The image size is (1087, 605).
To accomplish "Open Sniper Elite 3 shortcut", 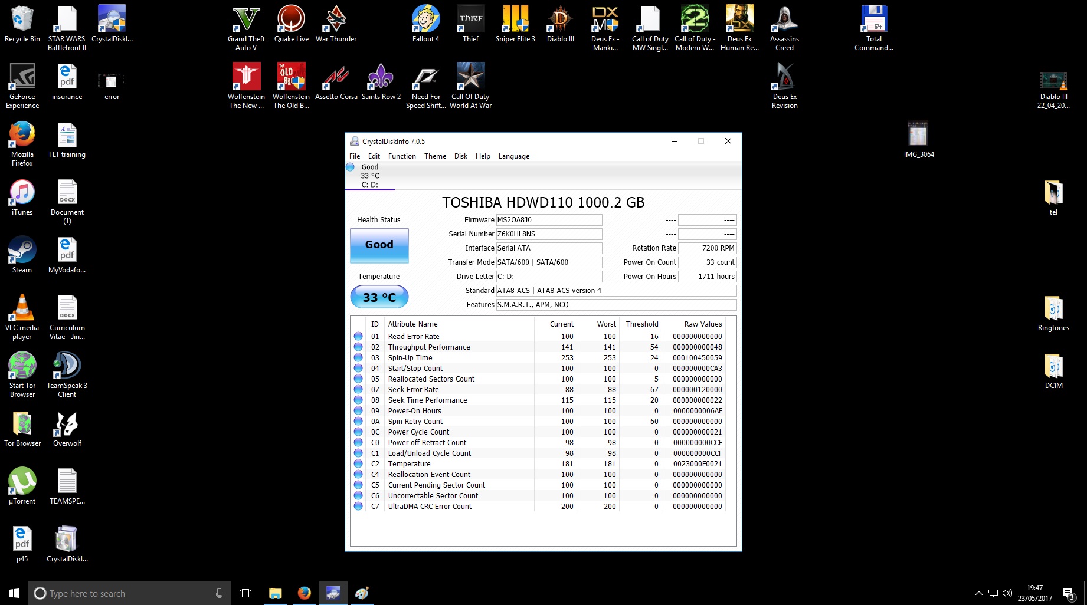I will tap(515, 24).
